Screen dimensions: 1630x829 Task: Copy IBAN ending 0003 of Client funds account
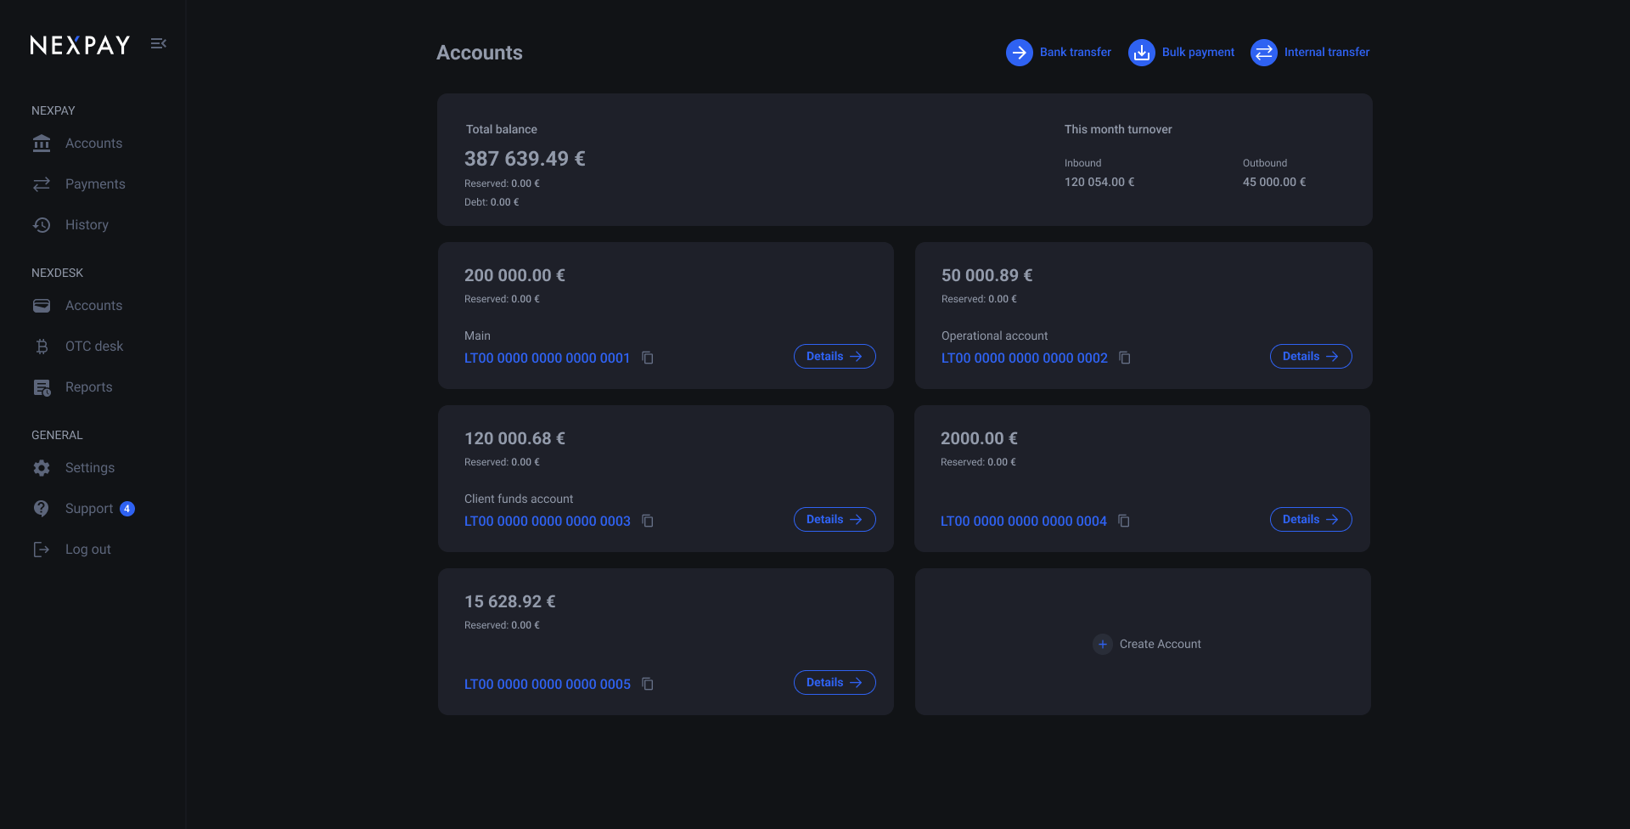(648, 521)
